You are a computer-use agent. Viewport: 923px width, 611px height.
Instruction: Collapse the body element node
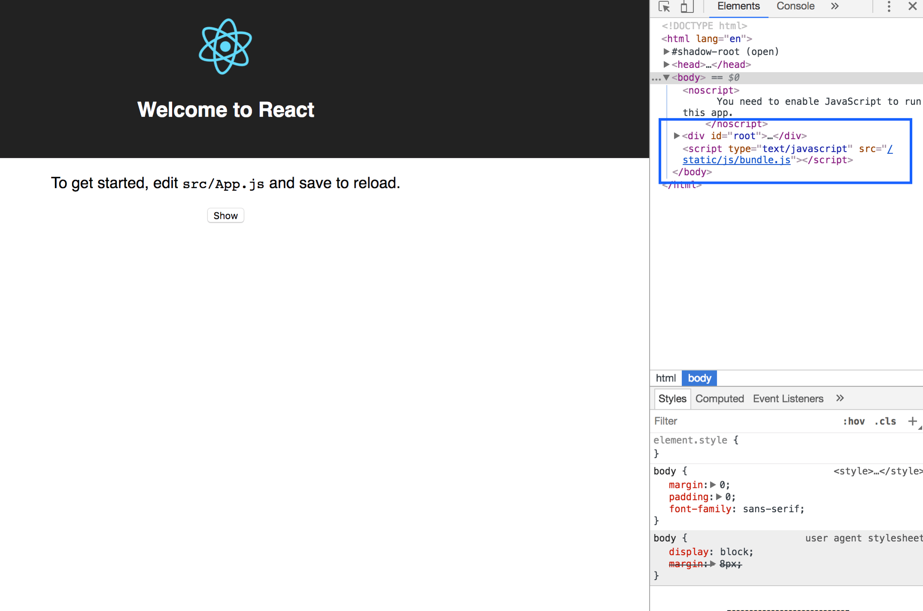click(666, 77)
